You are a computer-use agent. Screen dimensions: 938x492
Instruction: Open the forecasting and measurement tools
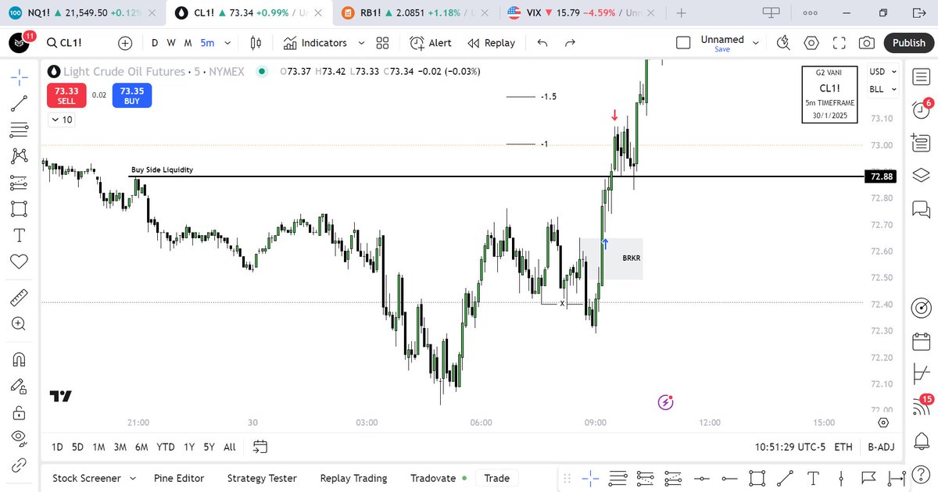coord(20,182)
